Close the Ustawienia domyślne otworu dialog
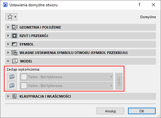The image size is (161, 118). (153, 5)
